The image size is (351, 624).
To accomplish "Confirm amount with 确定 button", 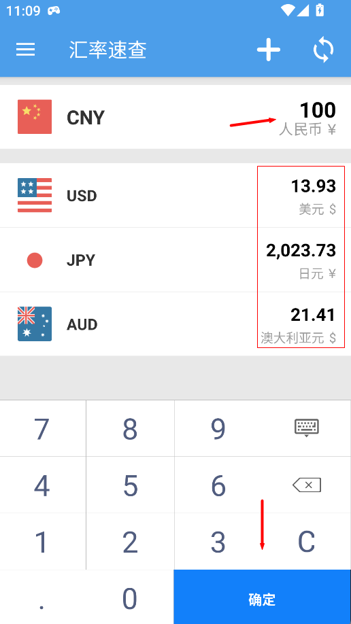I will coord(262,597).
